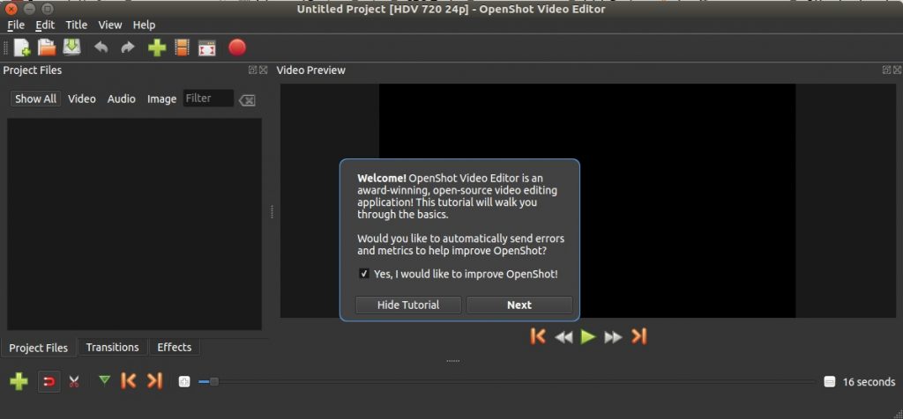Click the red Export Video button
The height and width of the screenshot is (419, 903).
click(237, 48)
